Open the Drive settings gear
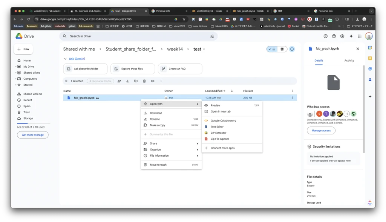This screenshot has width=386, height=222. [342, 36]
